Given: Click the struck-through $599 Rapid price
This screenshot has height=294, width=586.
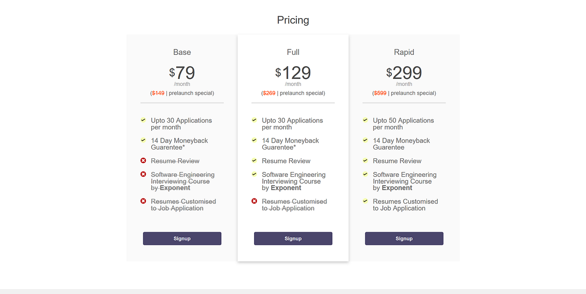Looking at the screenshot, I should pyautogui.click(x=380, y=93).
